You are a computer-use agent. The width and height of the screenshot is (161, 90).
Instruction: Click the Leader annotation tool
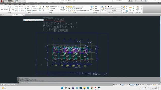click(53, 9)
